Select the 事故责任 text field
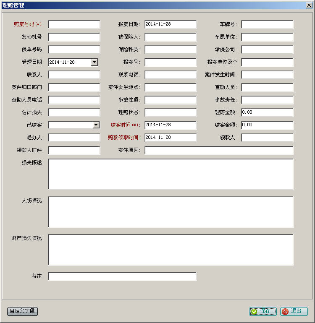The width and height of the screenshot is (315, 323). tap(267, 100)
